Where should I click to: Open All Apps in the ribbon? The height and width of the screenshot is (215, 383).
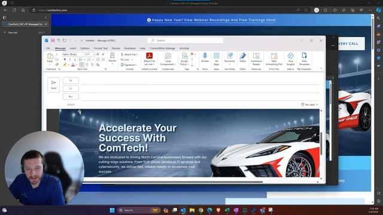217,59
